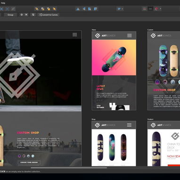The image size is (180, 180).
Task: Click the Back One arrange icon
Action: 43,9
